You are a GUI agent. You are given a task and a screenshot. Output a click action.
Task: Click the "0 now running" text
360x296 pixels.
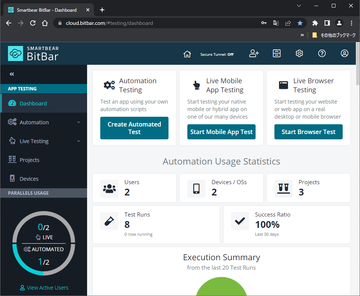(138, 234)
